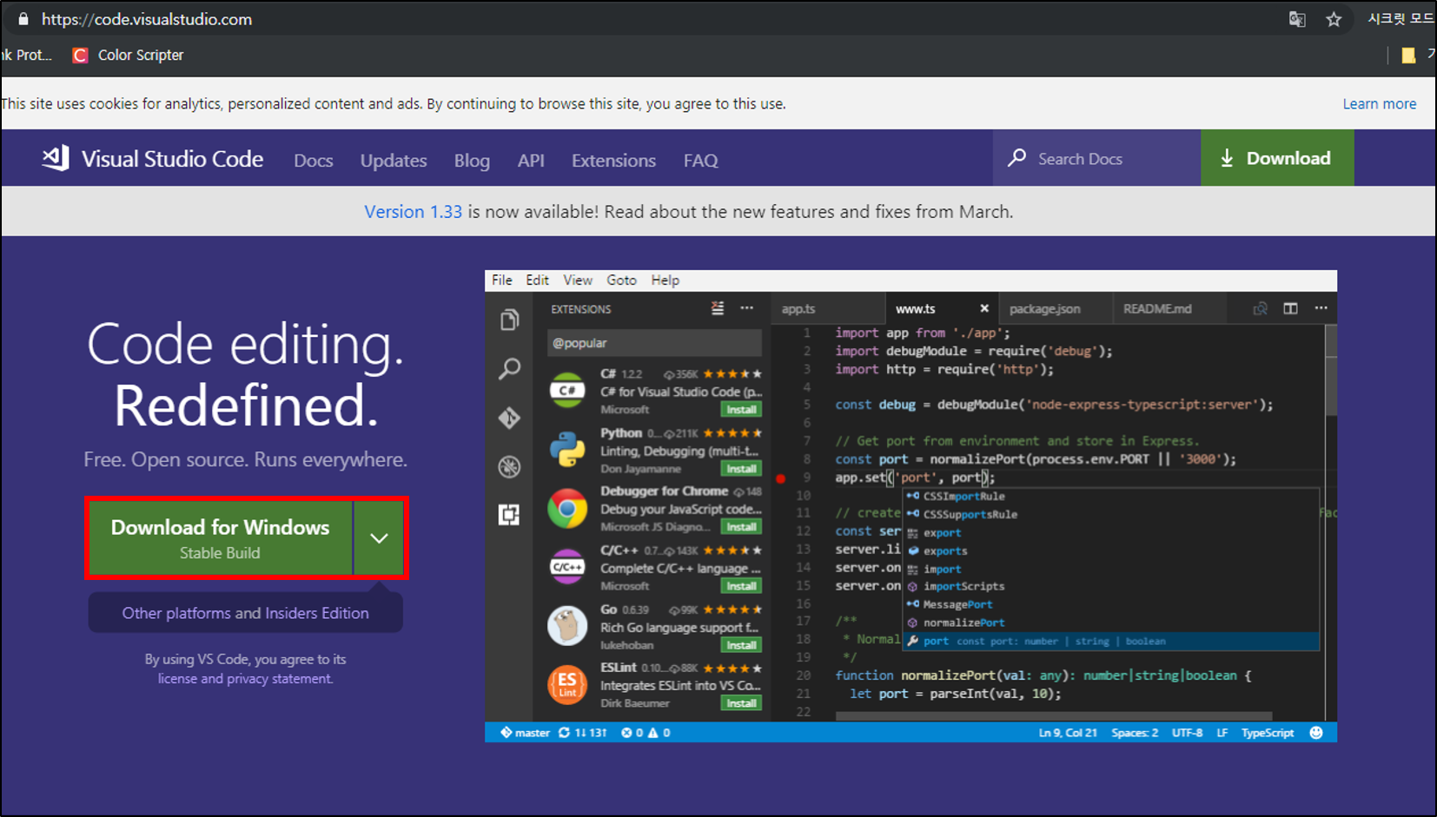Install the Python extension

pyautogui.click(x=741, y=469)
